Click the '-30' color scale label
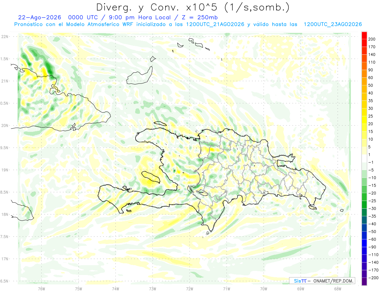The image size is (379, 293). [x=372, y=209]
